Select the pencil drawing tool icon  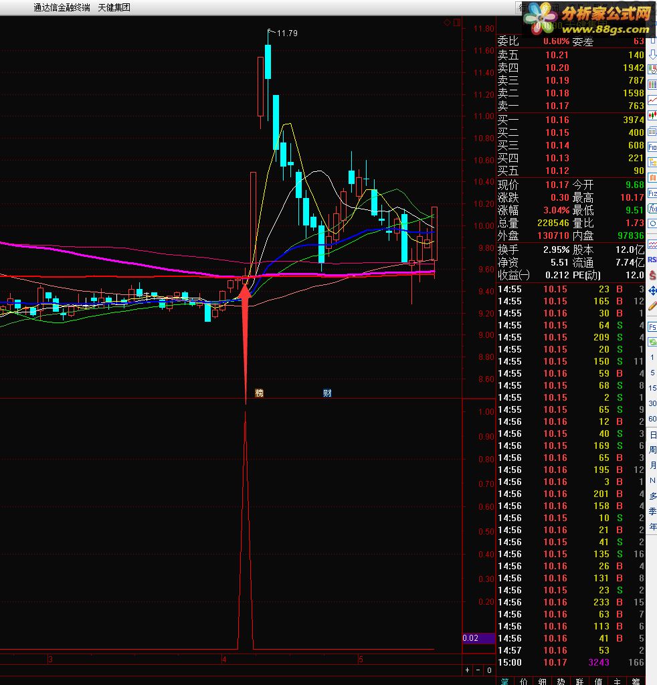(652, 306)
